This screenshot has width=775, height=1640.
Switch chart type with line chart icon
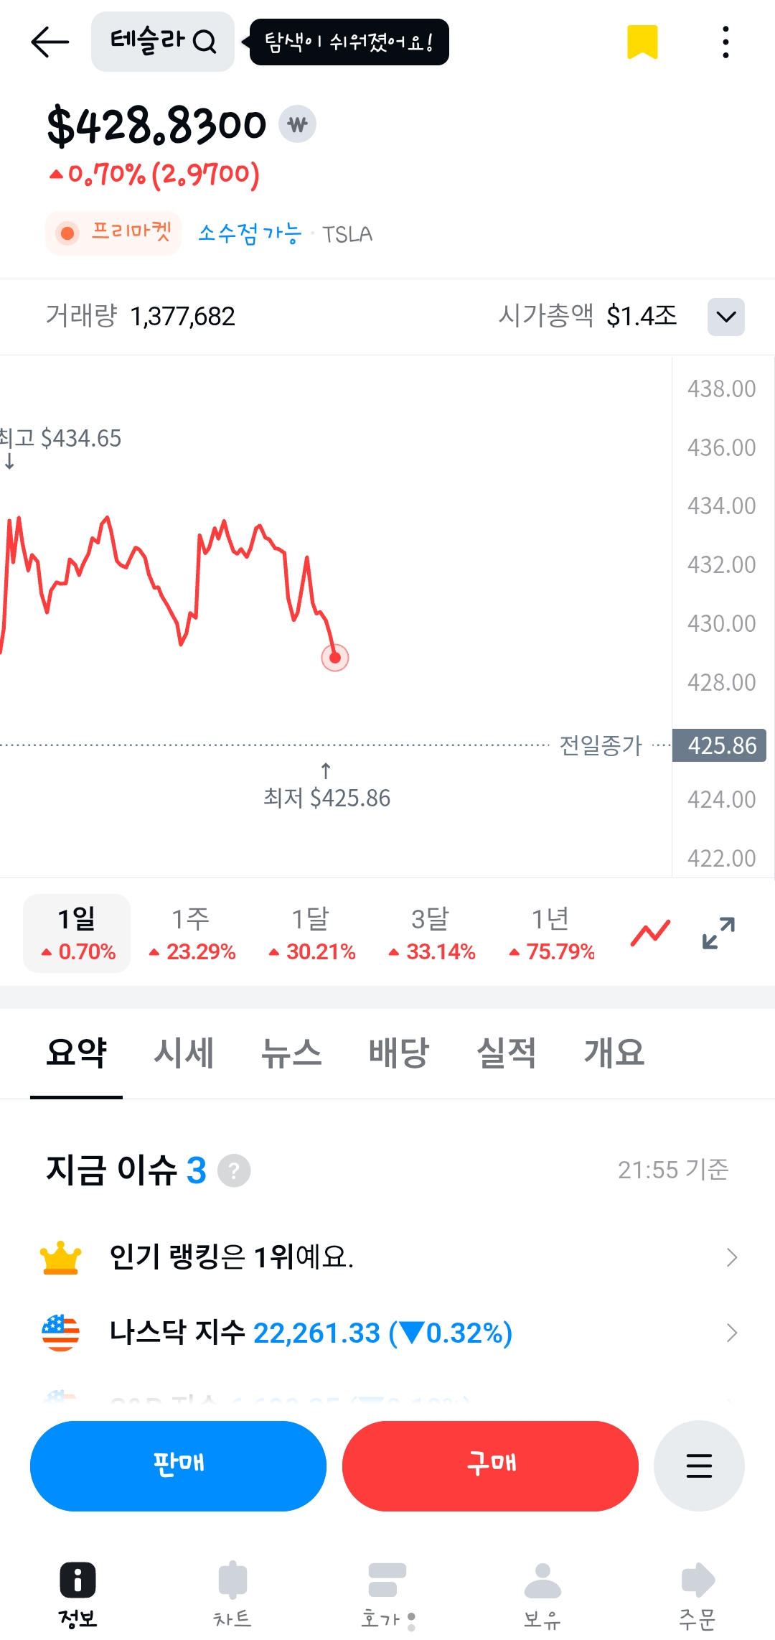click(650, 933)
